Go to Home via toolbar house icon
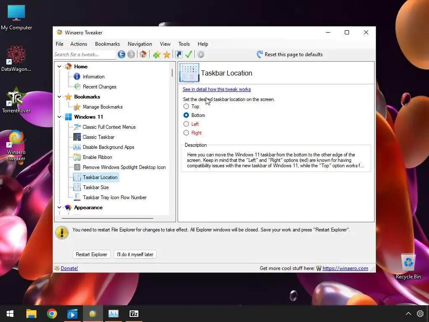 click(143, 54)
